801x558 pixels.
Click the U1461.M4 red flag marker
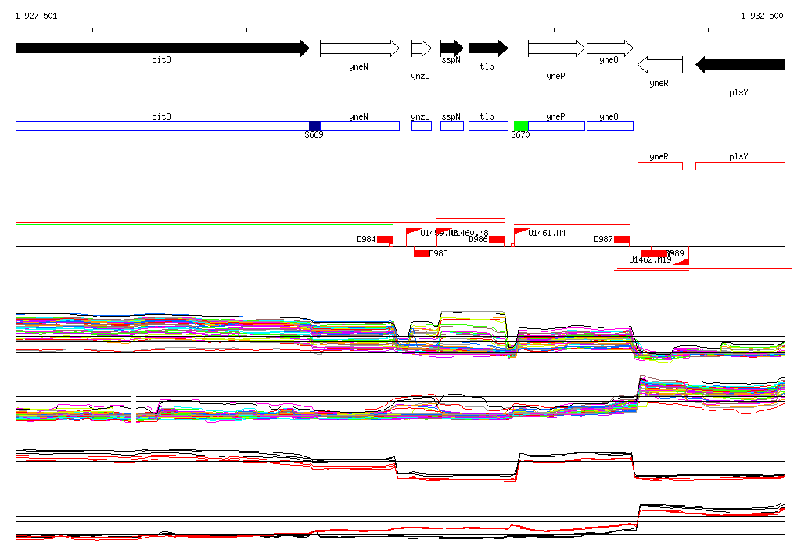click(520, 232)
